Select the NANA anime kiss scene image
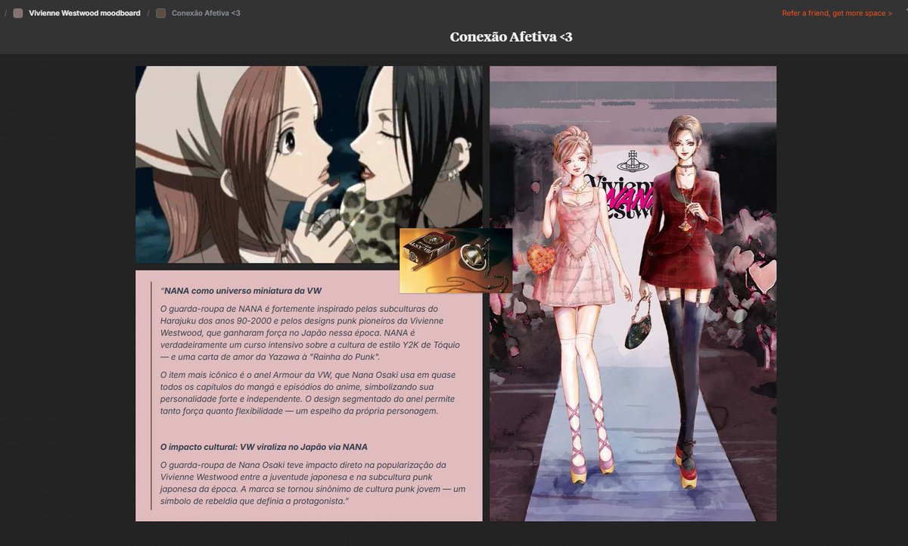Image resolution: width=908 pixels, height=546 pixels. coord(309,164)
